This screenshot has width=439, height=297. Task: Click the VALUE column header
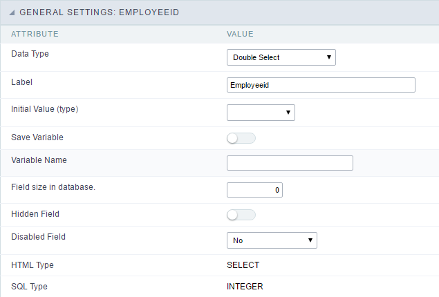click(x=240, y=33)
